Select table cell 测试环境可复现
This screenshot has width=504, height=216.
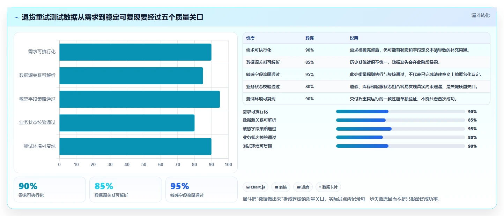(261, 99)
